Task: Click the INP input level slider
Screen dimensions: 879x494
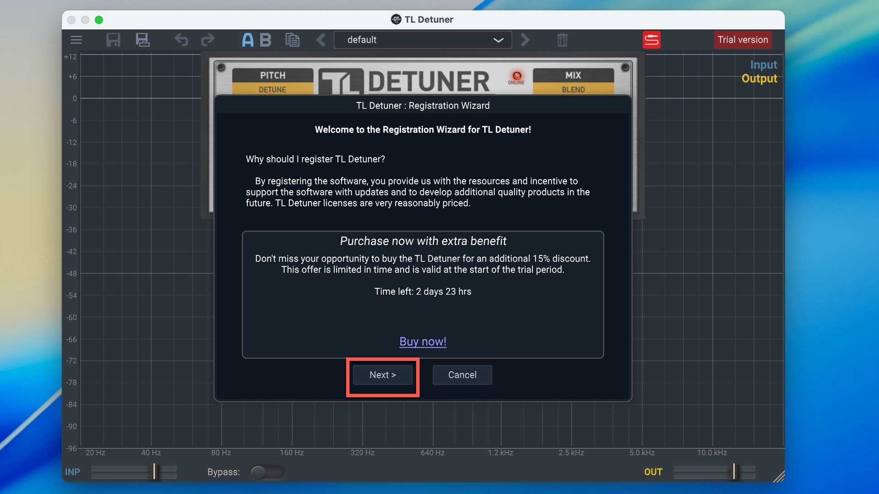Action: point(134,472)
